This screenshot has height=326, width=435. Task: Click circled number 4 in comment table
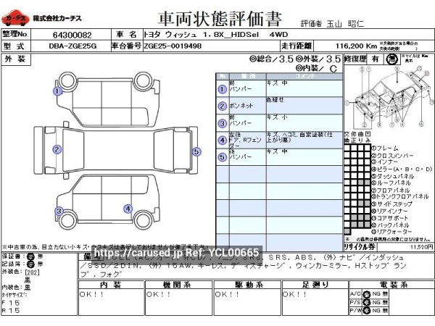222,139
